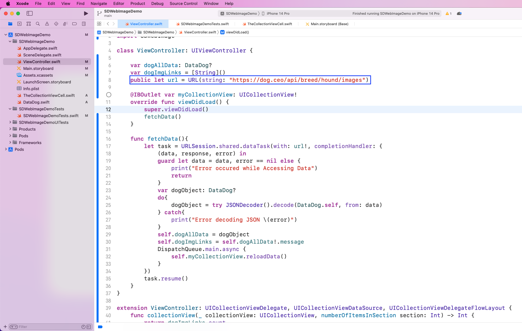This screenshot has width=522, height=331.
Task: Switch to Main.storyboard (Base) tab
Action: (x=327, y=24)
